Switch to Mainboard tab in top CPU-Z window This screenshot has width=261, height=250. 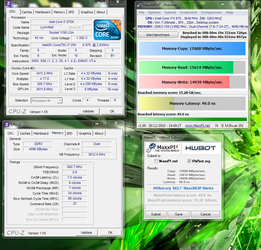[x=43, y=12]
